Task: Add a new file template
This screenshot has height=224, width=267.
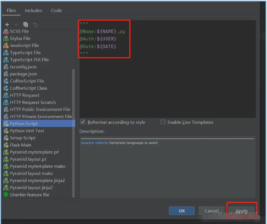Action: [7, 25]
